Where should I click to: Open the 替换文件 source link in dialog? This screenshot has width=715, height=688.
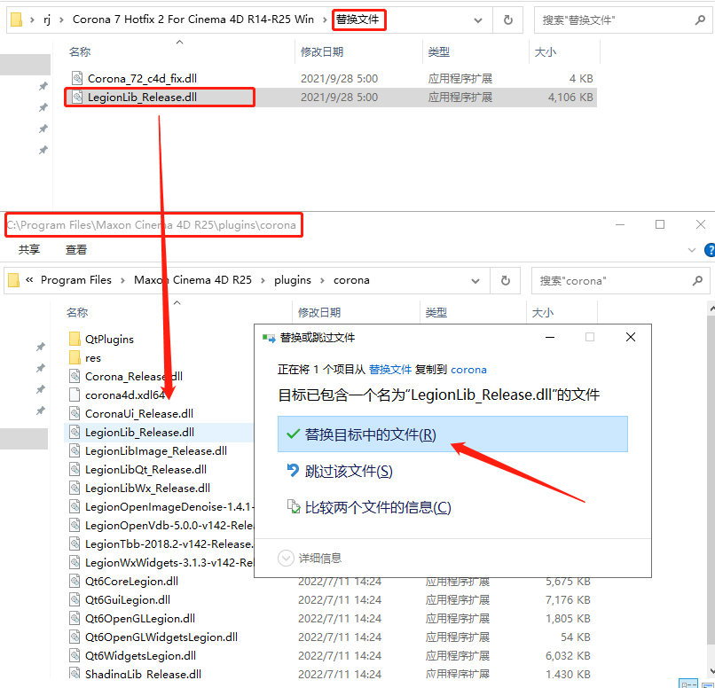(389, 370)
